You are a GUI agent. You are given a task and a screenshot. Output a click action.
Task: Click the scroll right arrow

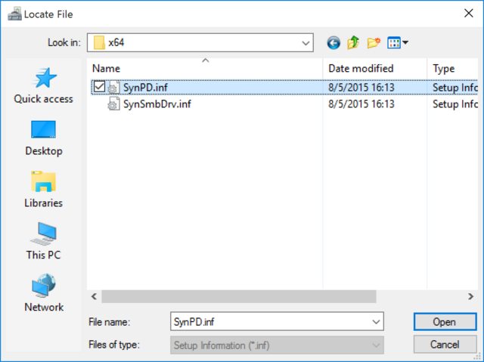click(x=470, y=297)
